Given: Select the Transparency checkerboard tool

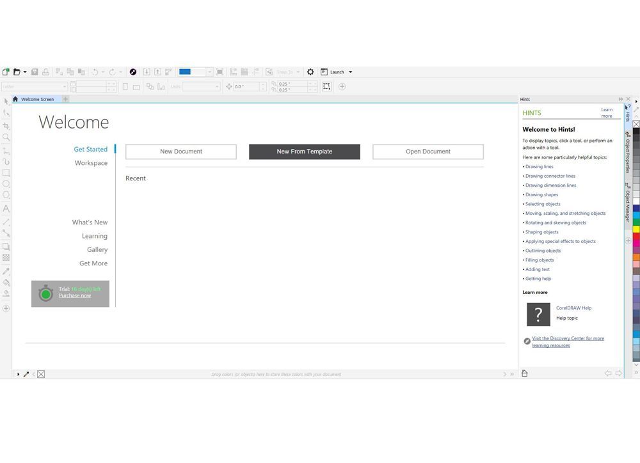Looking at the screenshot, I should click(6, 258).
